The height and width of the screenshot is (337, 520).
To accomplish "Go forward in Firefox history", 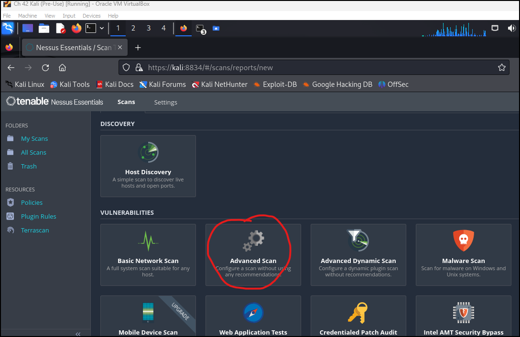I will pos(28,68).
